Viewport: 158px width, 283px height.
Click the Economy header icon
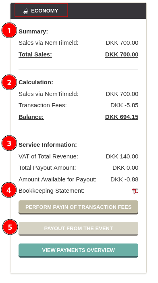pyautogui.click(x=26, y=11)
